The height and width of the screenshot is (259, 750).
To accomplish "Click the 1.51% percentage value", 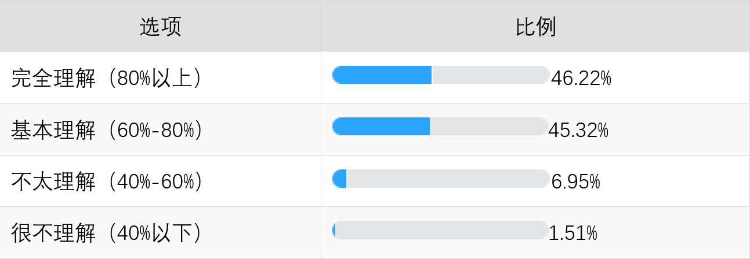I will 573,233.
